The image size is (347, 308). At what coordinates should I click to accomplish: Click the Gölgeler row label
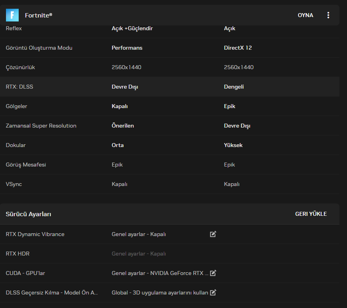click(x=16, y=106)
